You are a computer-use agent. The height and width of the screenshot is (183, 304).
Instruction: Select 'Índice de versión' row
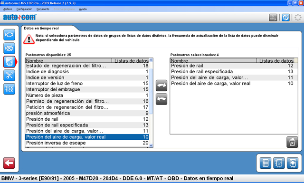[87, 77]
